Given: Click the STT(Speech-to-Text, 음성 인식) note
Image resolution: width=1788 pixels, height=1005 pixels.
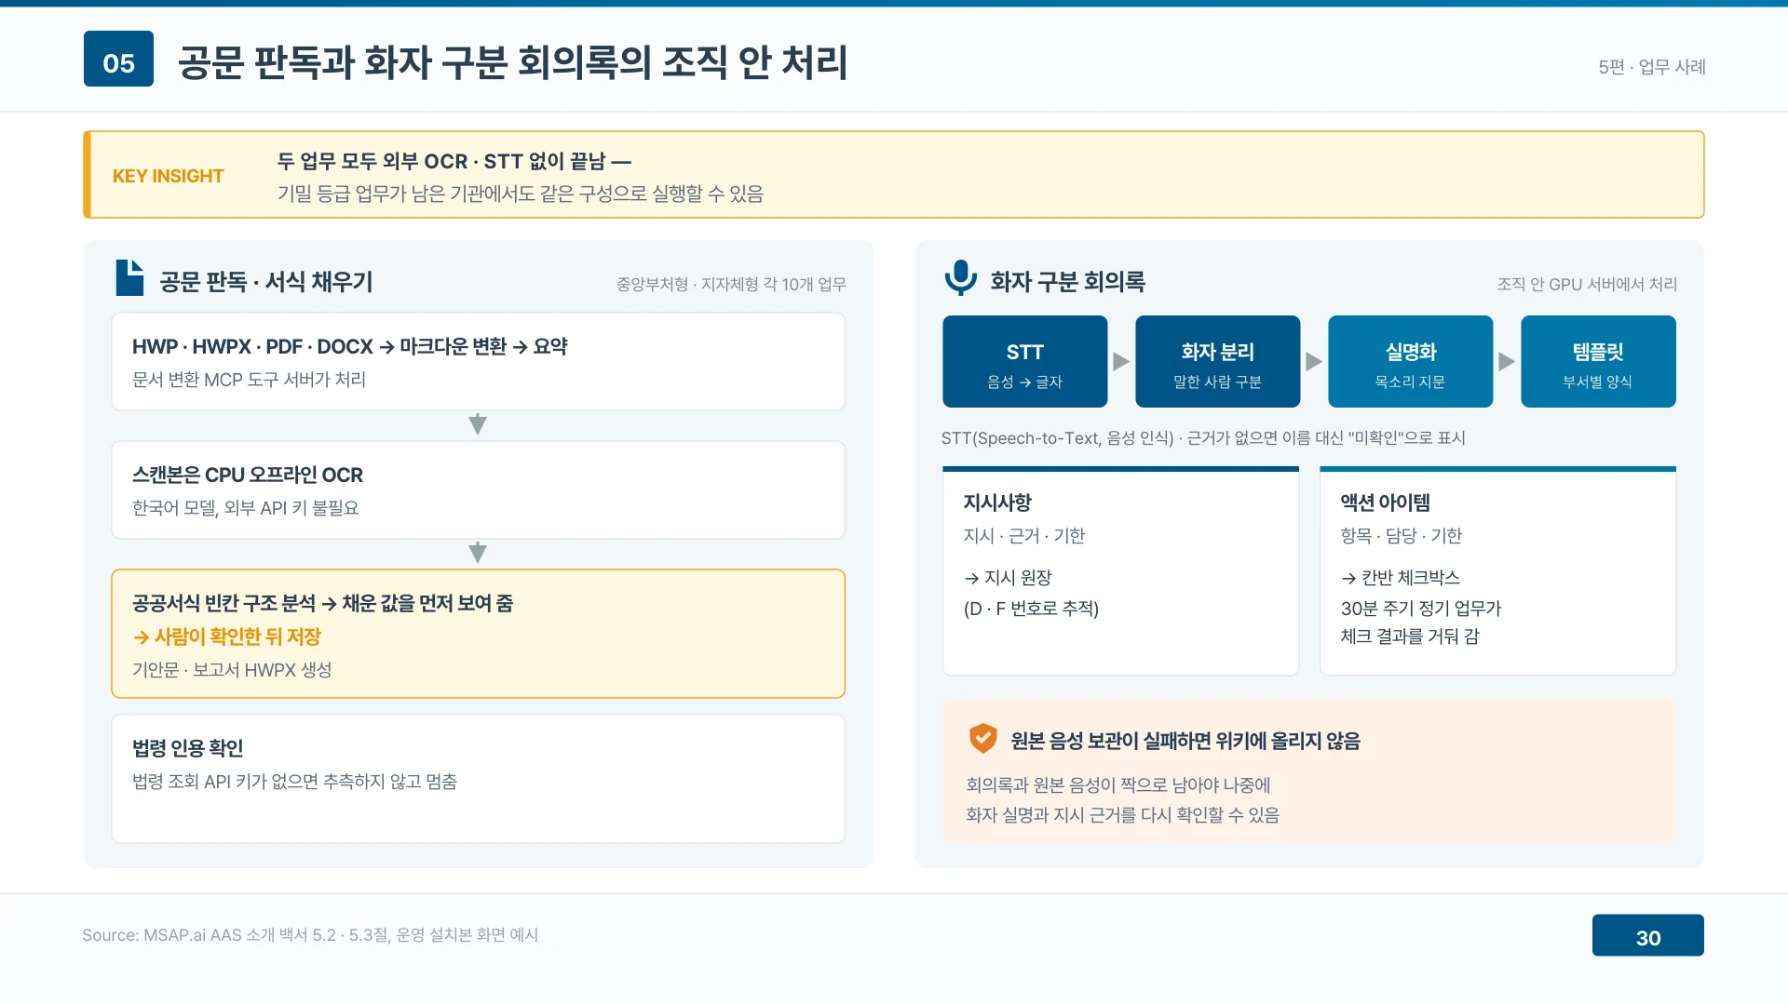Looking at the screenshot, I should pyautogui.click(x=1202, y=437).
